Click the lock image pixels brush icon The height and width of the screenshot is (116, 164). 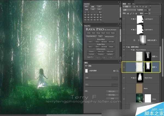point(131,14)
